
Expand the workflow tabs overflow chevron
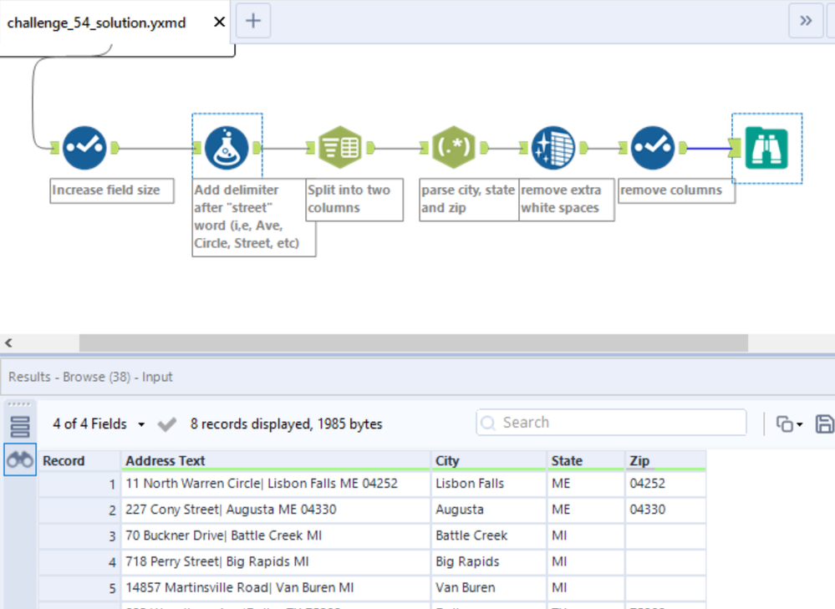tap(806, 21)
